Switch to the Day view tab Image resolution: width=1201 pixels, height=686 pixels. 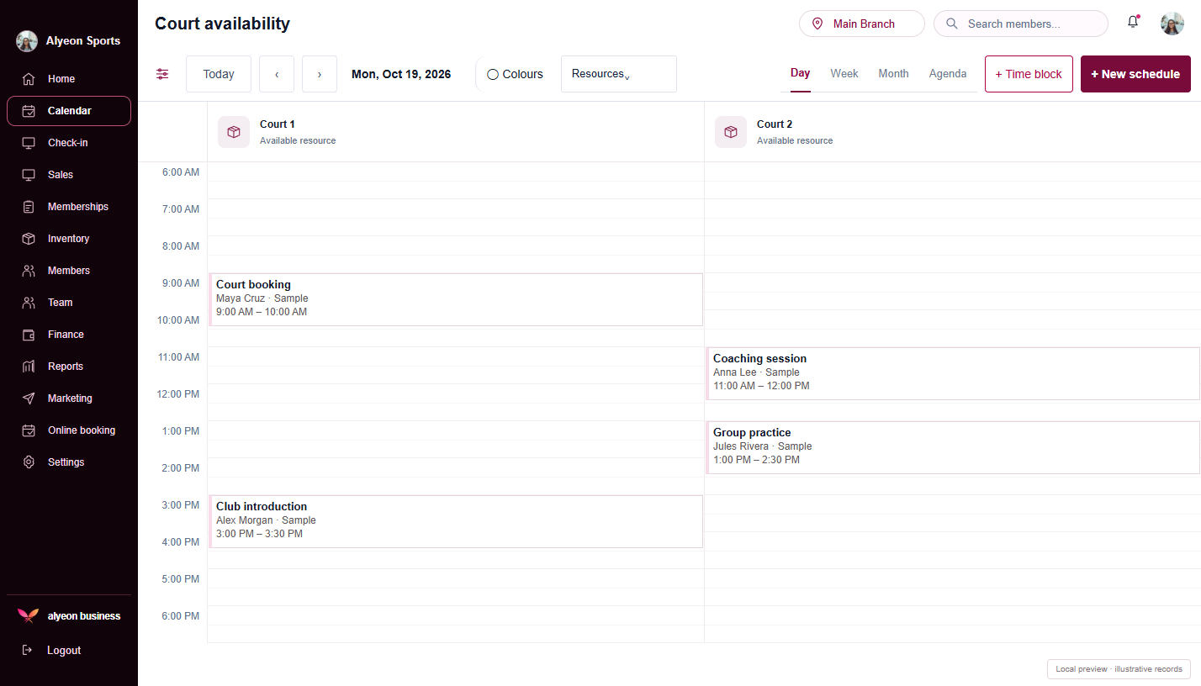(x=801, y=73)
